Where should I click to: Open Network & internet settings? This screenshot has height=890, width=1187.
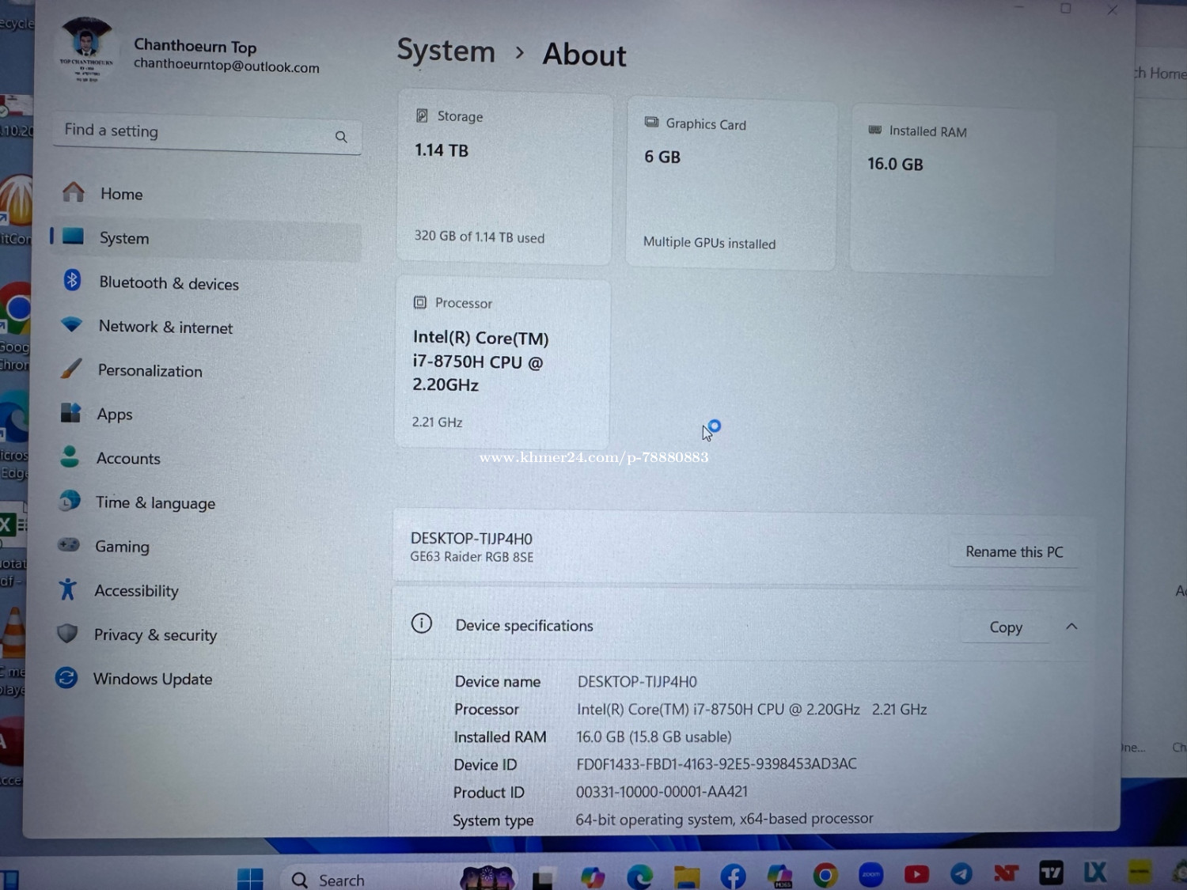[x=165, y=328]
